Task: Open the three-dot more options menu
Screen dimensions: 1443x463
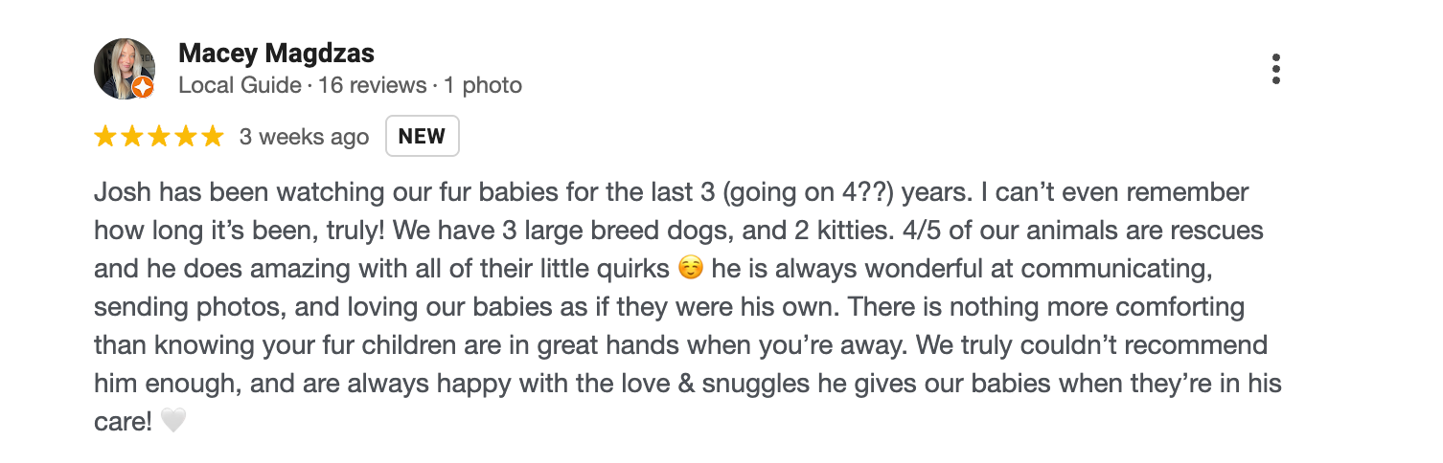Action: 1275,69
